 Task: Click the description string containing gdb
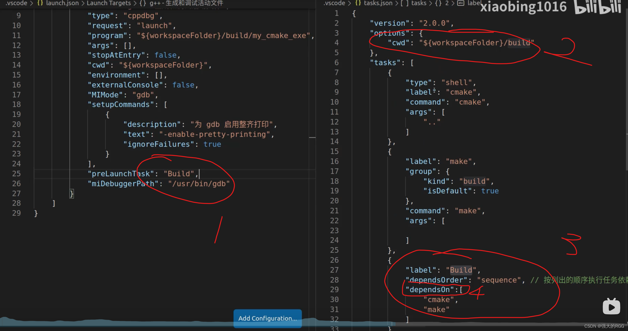pos(232,124)
